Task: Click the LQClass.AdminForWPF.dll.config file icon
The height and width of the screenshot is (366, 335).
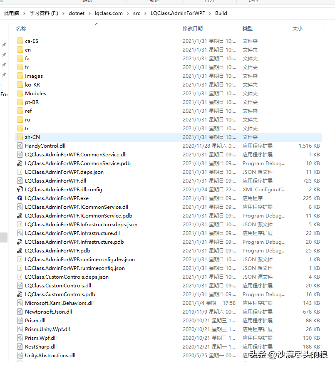Action: pyautogui.click(x=20, y=190)
